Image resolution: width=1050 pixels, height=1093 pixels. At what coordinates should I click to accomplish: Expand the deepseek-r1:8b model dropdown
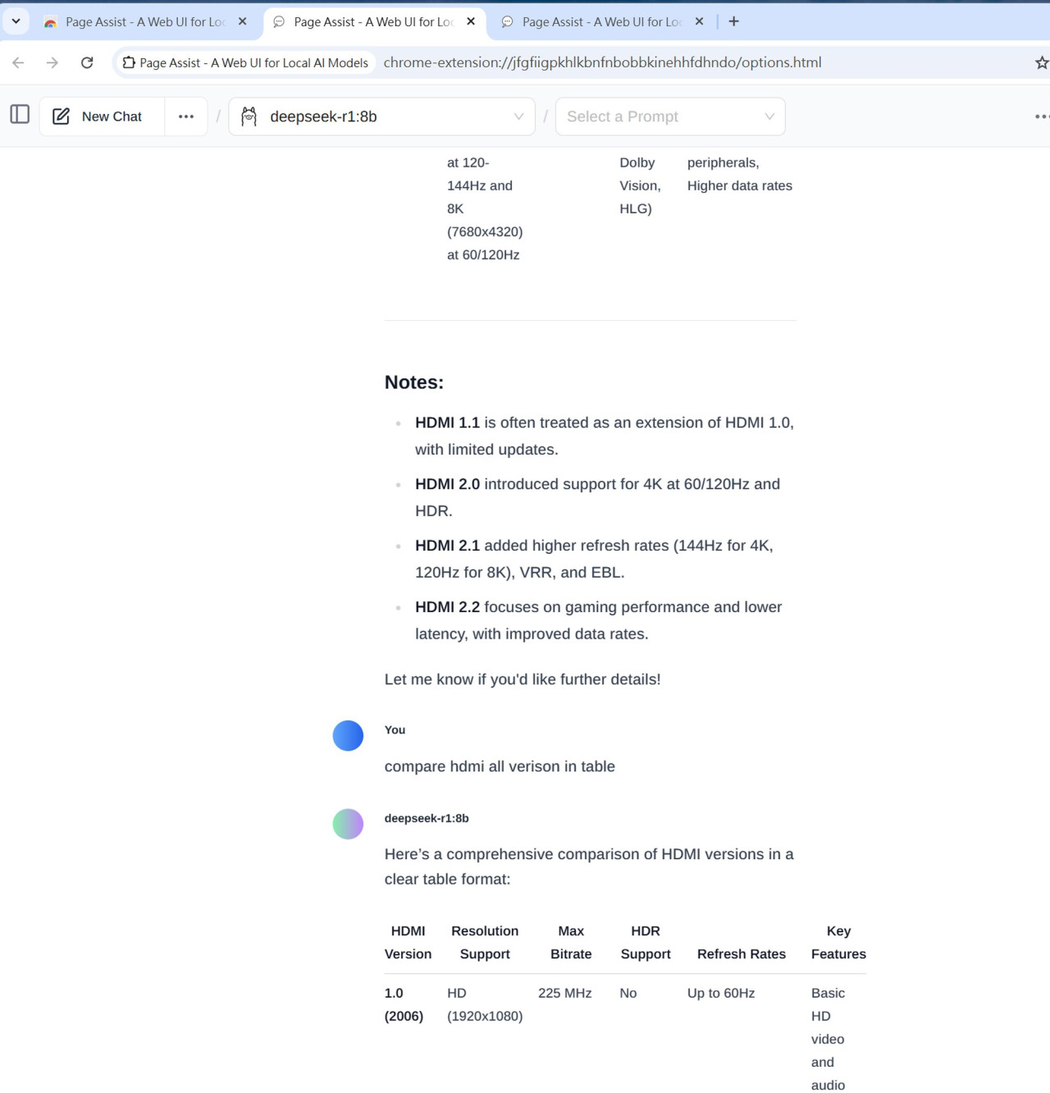point(518,116)
